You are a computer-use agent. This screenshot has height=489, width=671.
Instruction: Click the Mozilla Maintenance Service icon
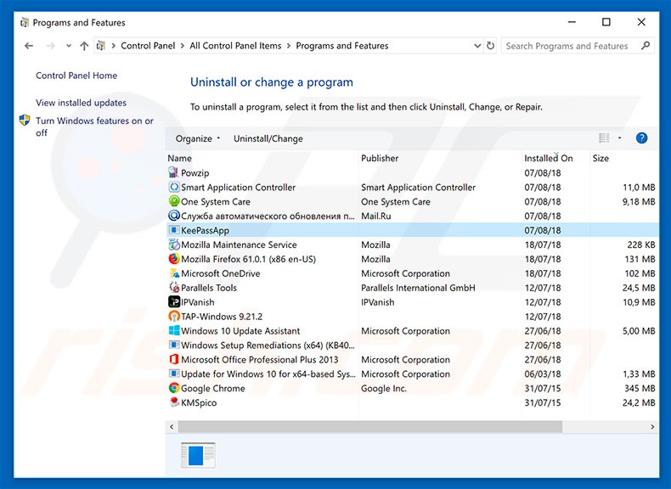point(174,244)
